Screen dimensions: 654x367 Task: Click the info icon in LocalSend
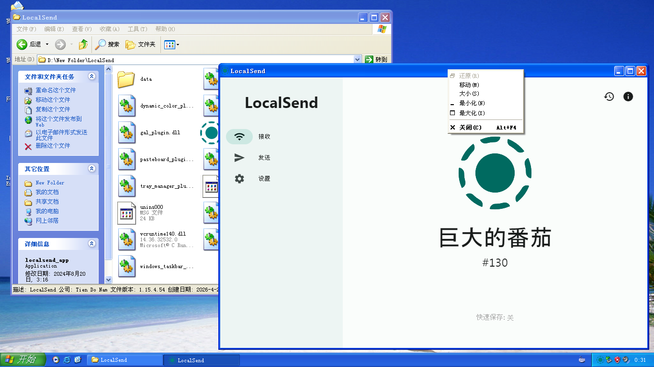coord(628,97)
